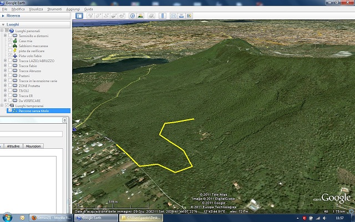Click the Tracce LAZIO/ABRUZZO label
355x222 pixels.
point(37,60)
